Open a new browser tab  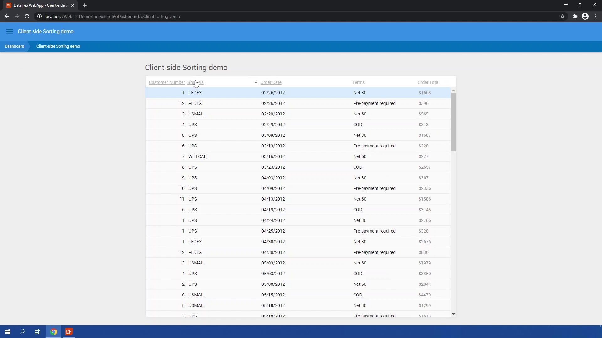tap(85, 5)
